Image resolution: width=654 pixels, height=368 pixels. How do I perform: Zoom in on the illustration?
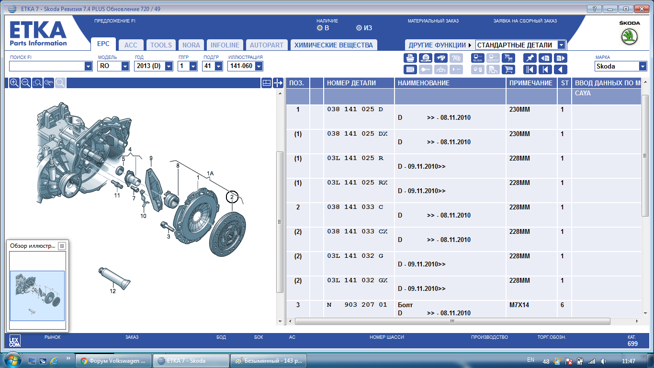coord(14,83)
